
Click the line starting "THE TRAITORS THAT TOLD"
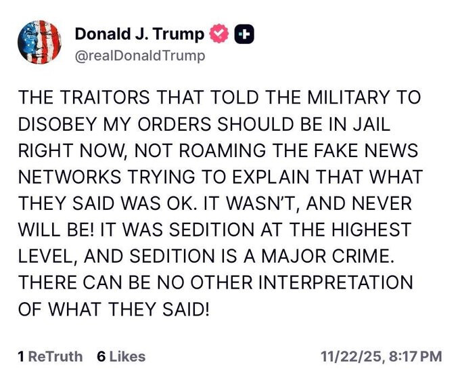(219, 98)
